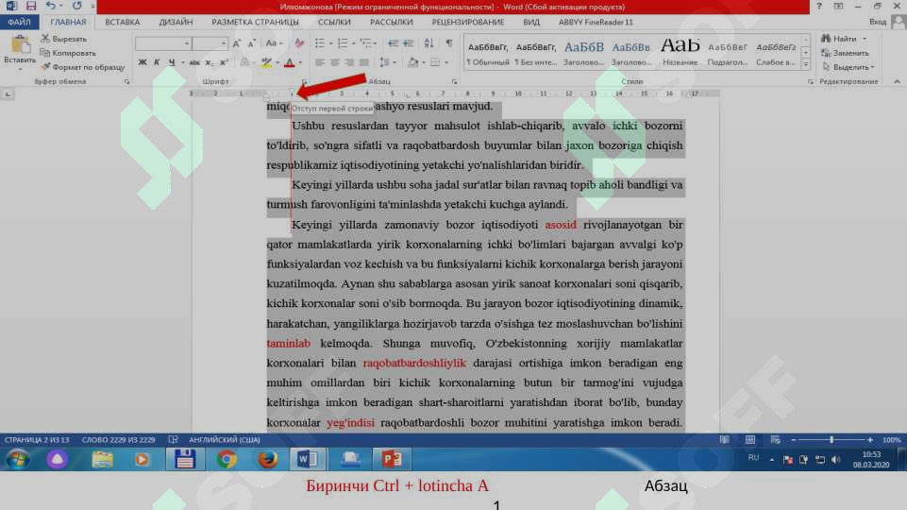Click the 100% zoom level
The width and height of the screenshot is (907, 510).
891,440
